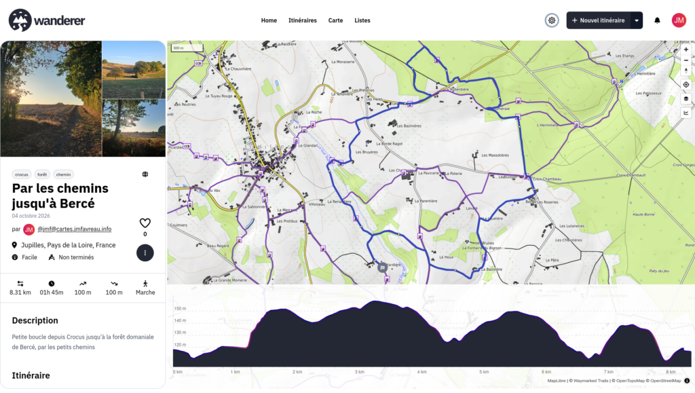Click the clock icon above 01h 45m
695x393 pixels.
tap(52, 284)
